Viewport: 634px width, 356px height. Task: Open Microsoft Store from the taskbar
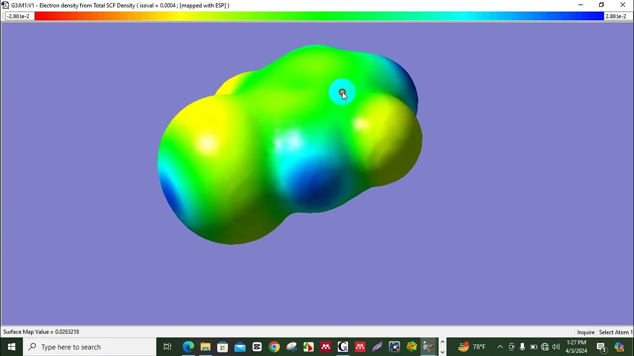click(222, 347)
